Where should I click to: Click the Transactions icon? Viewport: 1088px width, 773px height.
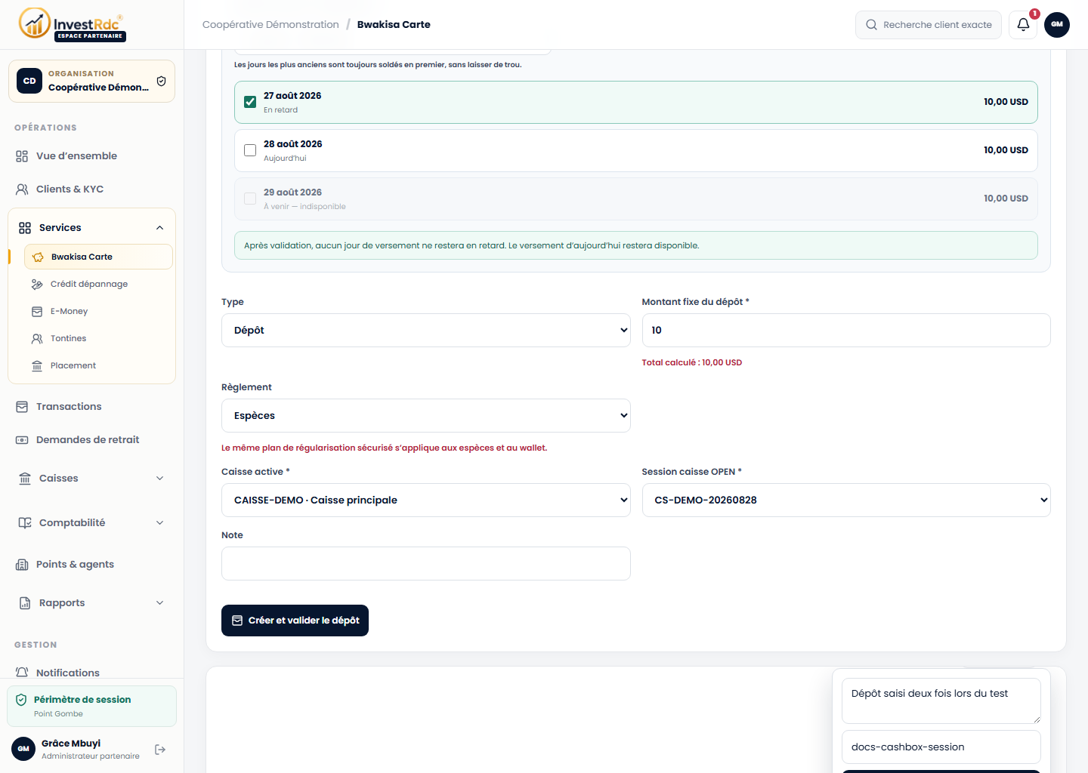(22, 407)
